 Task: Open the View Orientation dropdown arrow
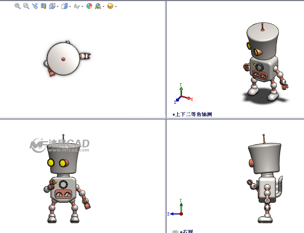click(x=57, y=7)
